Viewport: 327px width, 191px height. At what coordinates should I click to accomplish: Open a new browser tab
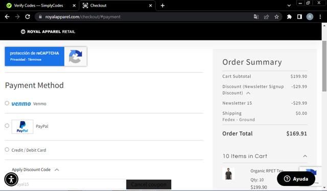162,6
